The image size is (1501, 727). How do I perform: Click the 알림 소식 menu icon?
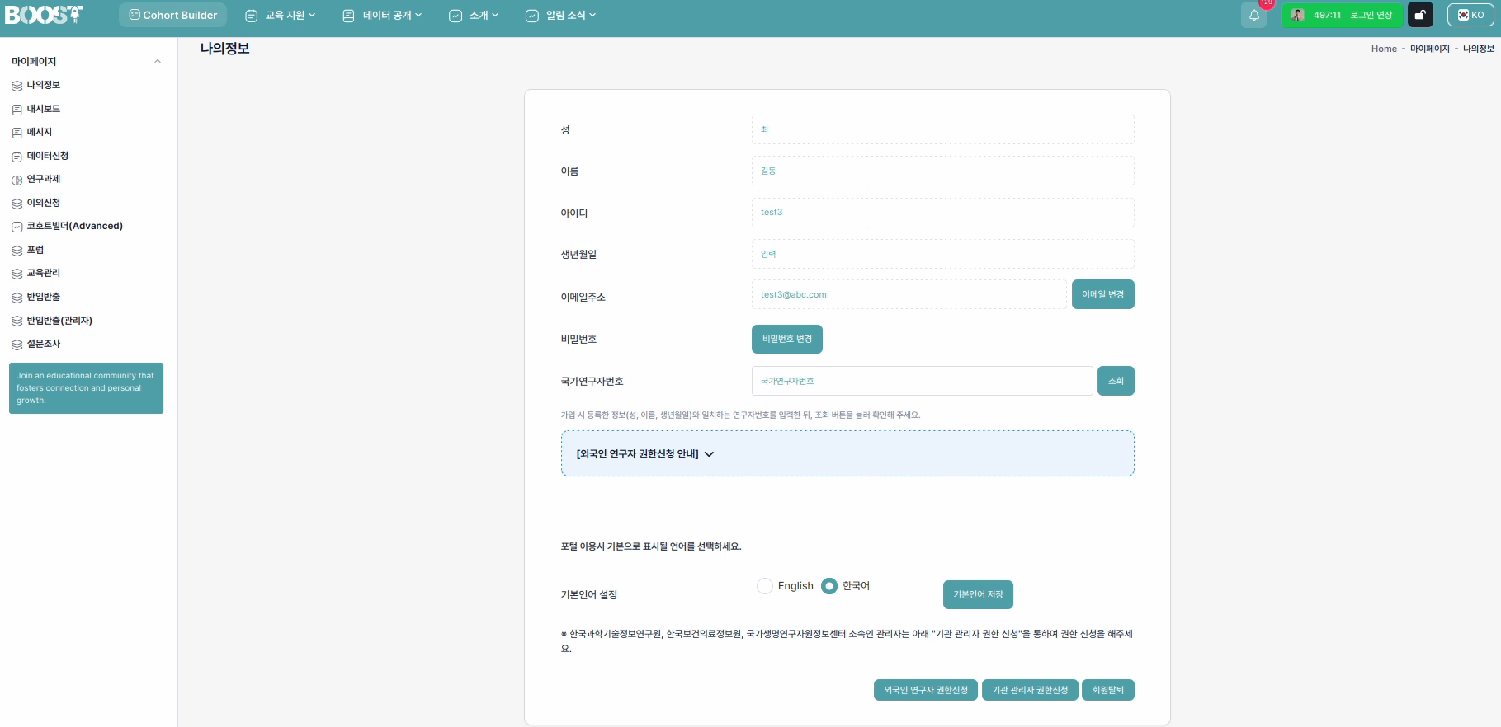(532, 16)
